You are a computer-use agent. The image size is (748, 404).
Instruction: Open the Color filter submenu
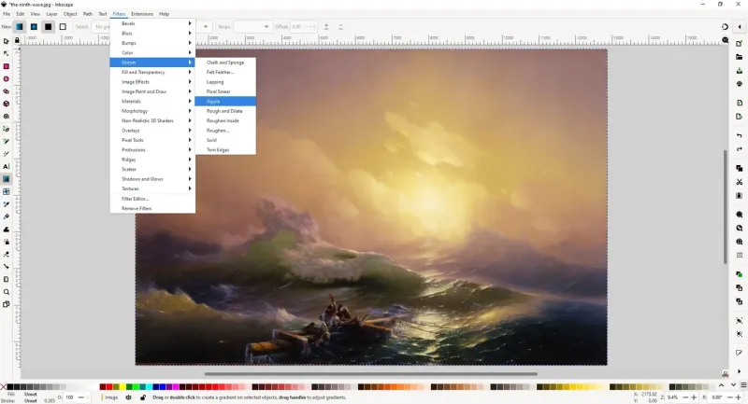coord(152,53)
